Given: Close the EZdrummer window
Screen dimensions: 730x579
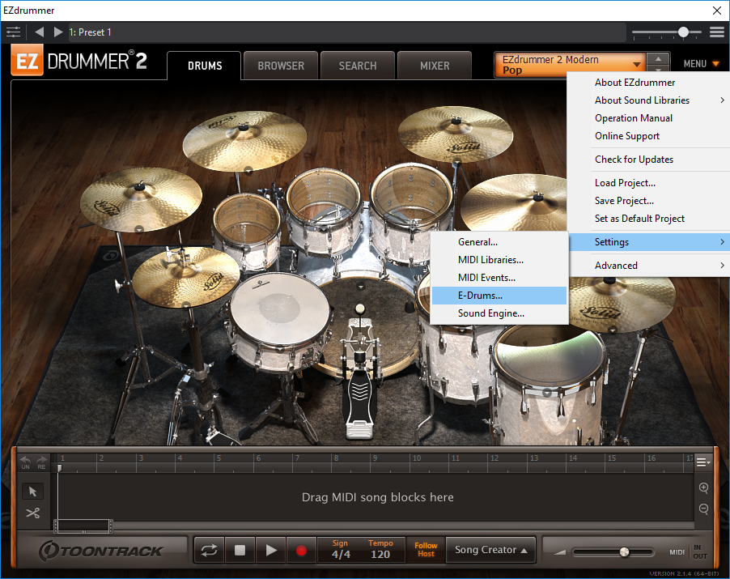Looking at the screenshot, I should [717, 11].
